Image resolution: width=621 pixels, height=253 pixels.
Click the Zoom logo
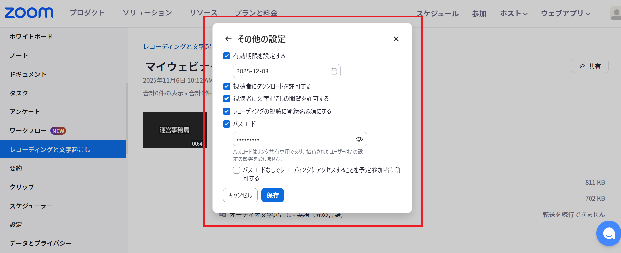click(x=29, y=13)
